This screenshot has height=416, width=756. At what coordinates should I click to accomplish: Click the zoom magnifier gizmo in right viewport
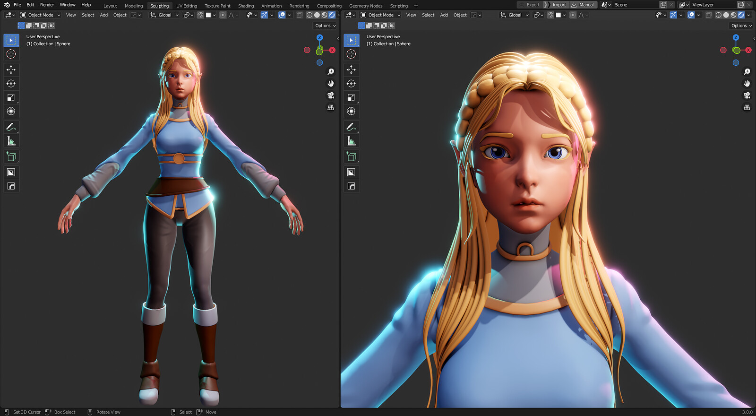[x=747, y=71]
